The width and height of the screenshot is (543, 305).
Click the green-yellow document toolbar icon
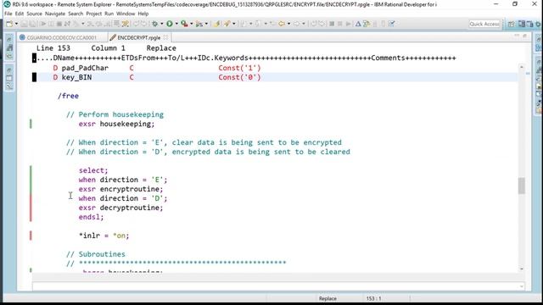click(366, 24)
